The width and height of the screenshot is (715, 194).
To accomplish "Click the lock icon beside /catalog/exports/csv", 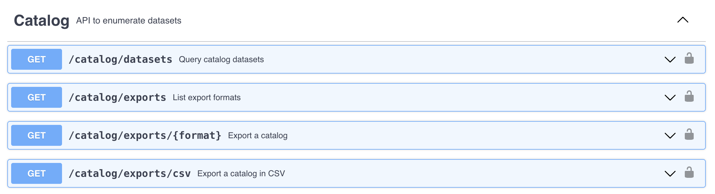I will point(689,173).
